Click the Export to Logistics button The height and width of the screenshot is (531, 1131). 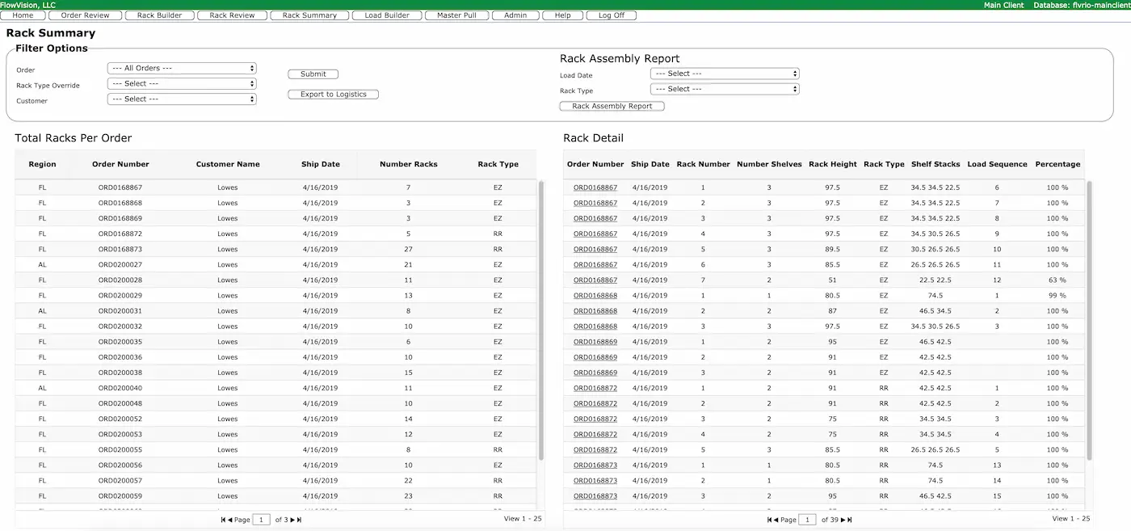tap(333, 95)
